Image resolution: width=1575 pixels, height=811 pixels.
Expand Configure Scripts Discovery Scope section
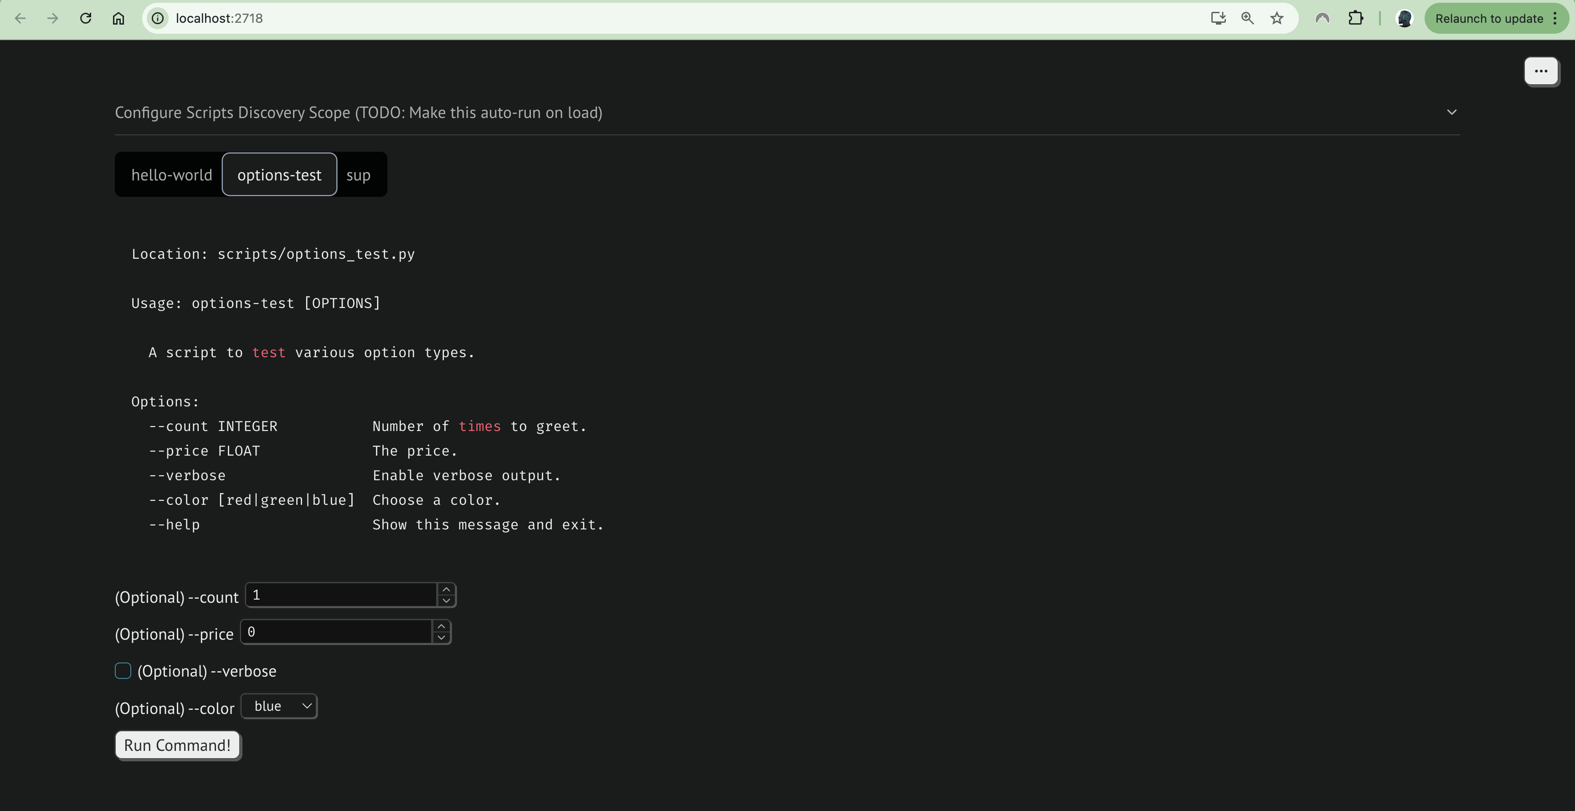coord(1451,113)
